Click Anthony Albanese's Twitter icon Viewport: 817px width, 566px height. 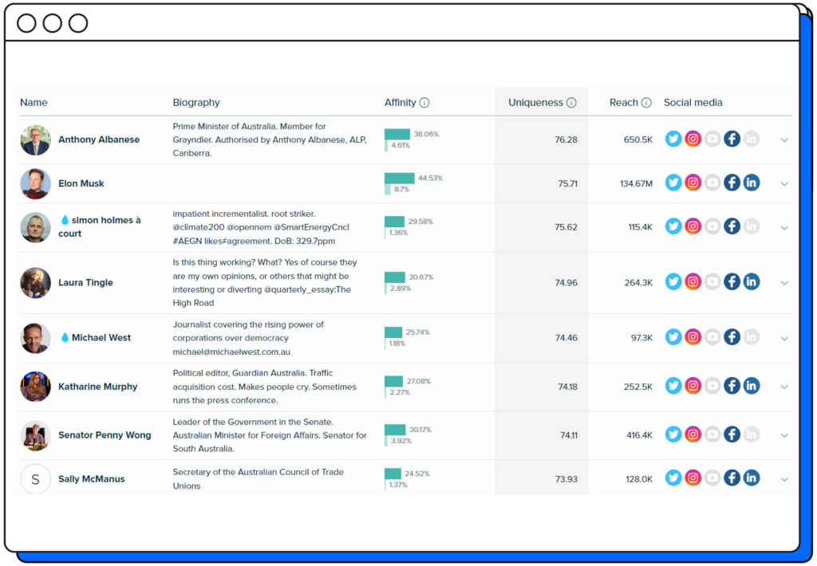[x=673, y=140]
